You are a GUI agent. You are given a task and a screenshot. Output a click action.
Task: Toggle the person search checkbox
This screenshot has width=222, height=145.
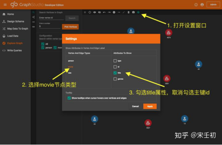tap(43, 48)
